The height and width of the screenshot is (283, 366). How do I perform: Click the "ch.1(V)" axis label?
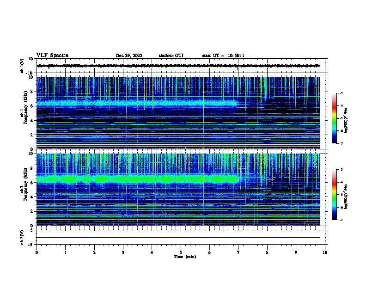[x=22, y=66]
